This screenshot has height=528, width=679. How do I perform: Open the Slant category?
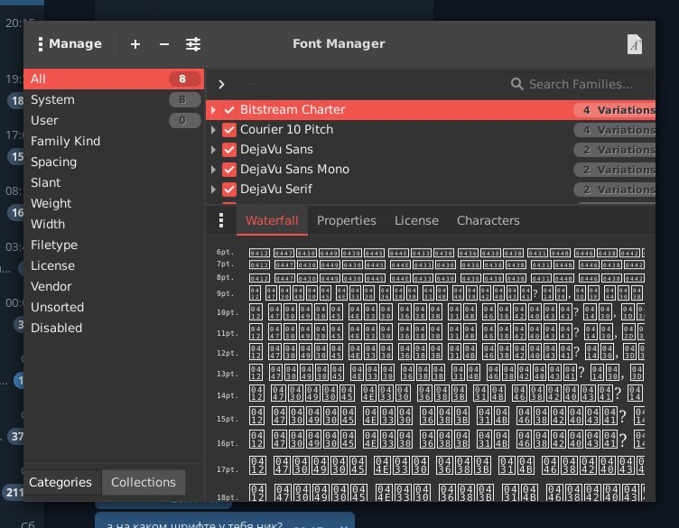pos(114,182)
